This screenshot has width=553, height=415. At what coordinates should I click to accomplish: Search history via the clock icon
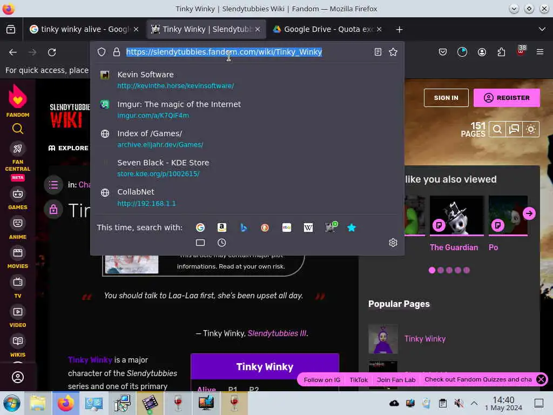[222, 243]
